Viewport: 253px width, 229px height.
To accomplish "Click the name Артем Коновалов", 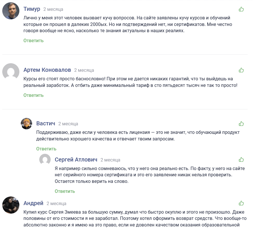I will point(47,70).
